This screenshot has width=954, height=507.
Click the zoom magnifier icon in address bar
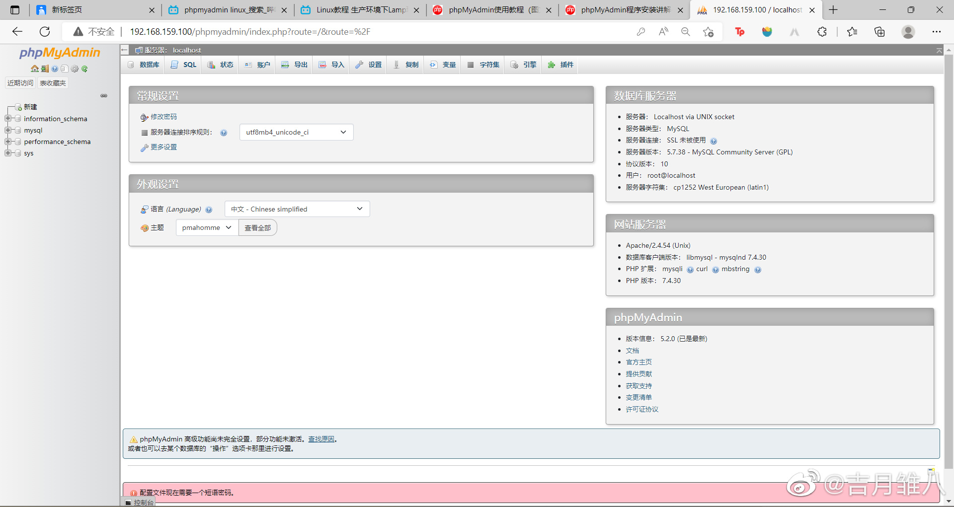click(x=686, y=32)
